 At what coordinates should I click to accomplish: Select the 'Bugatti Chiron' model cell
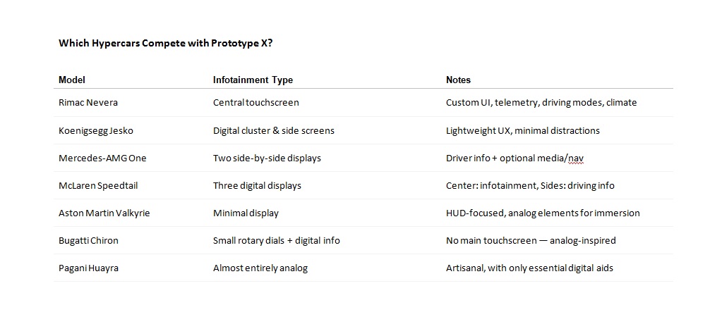tap(88, 240)
